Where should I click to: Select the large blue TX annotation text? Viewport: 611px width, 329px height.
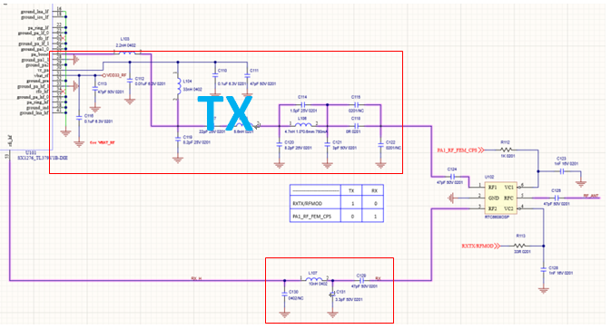(x=225, y=112)
